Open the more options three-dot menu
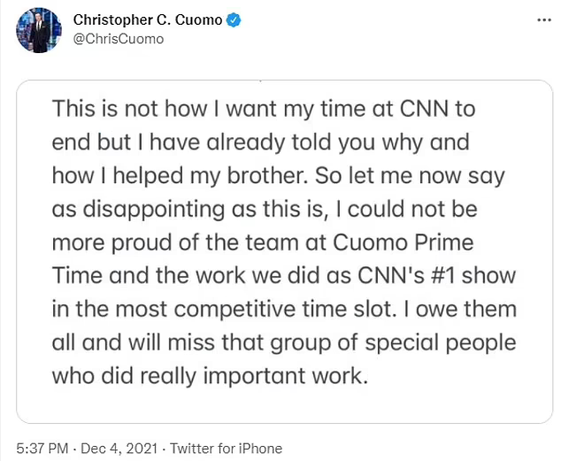Viewport: 561px width, 461px height. point(543,19)
